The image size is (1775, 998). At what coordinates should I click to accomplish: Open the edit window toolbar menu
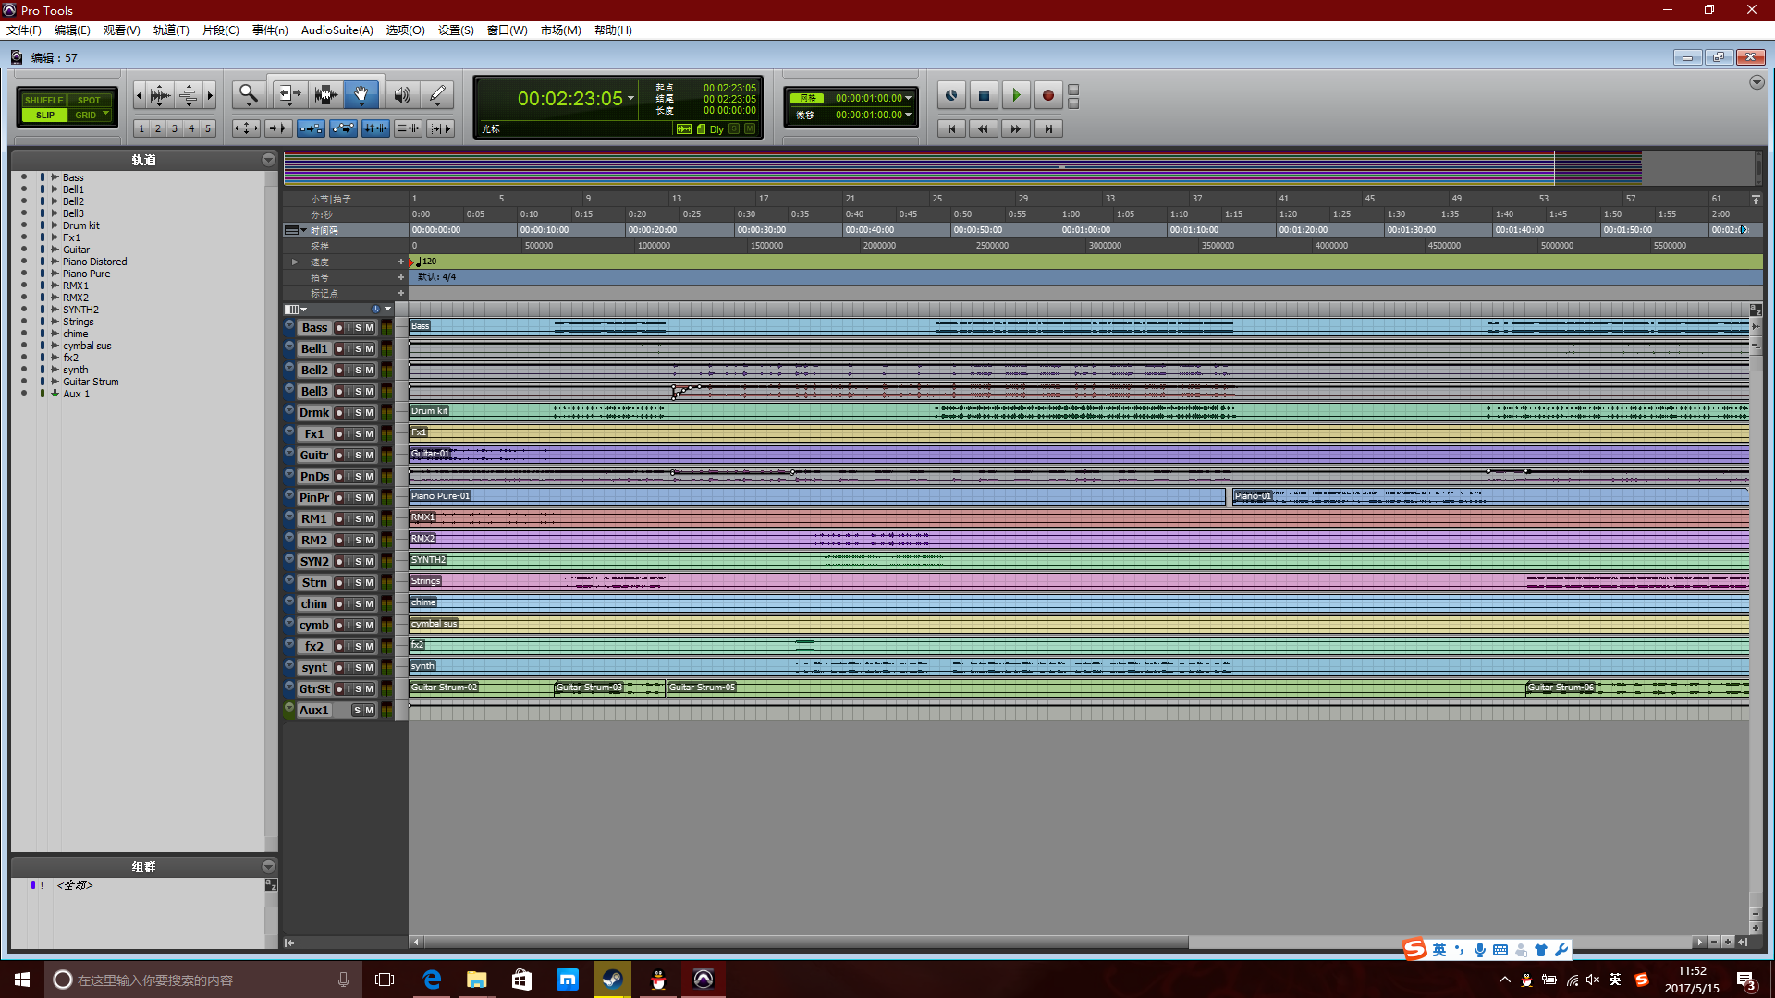pos(1757,82)
